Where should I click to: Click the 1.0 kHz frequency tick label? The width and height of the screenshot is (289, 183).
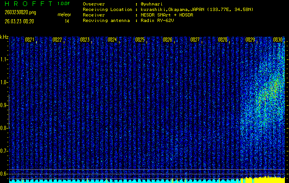click(x=4, y=82)
